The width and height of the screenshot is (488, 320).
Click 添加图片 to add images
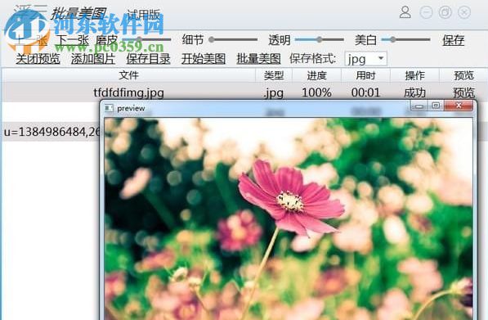(93, 59)
